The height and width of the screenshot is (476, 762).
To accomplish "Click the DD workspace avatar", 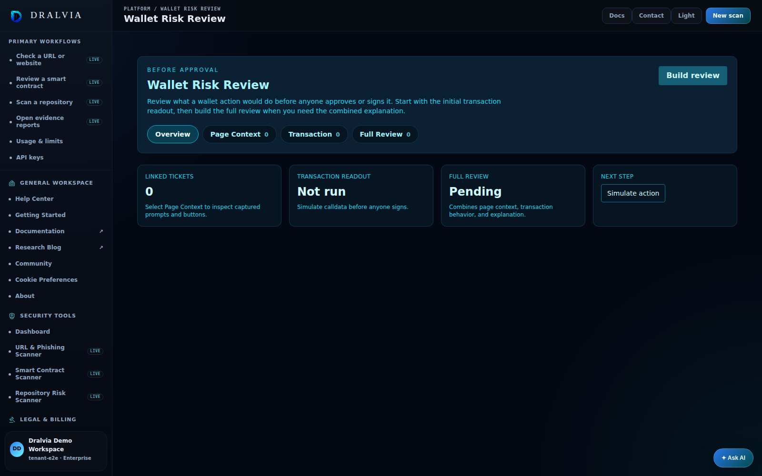I will [x=17, y=449].
